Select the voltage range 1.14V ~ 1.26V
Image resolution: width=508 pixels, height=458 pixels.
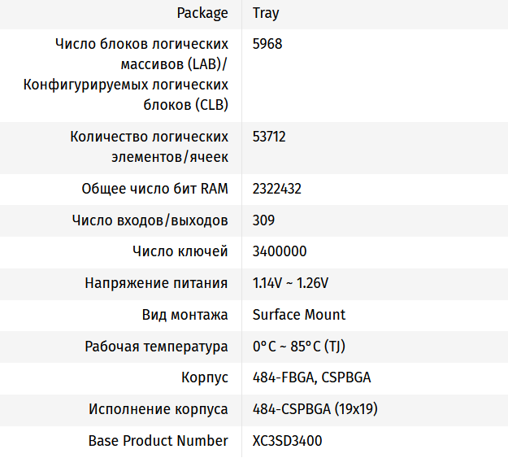click(x=290, y=283)
